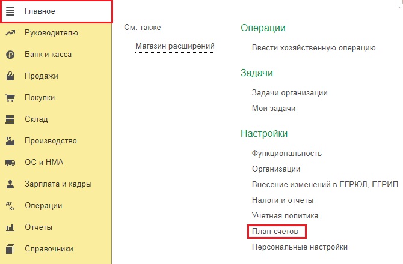Open План счетов
The height and width of the screenshot is (264, 403).
click(275, 232)
